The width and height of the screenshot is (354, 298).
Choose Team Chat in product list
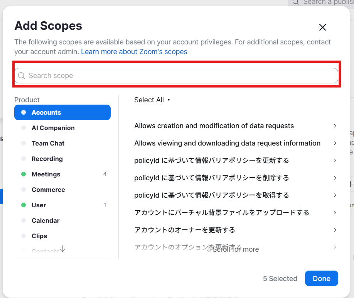click(48, 143)
